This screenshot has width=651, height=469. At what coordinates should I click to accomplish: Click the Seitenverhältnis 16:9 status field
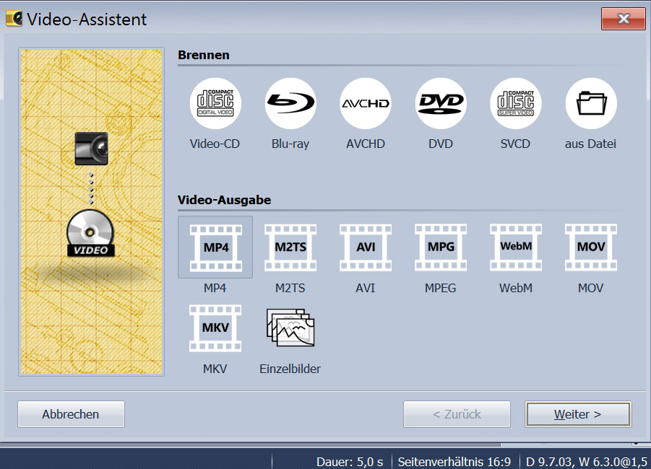pyautogui.click(x=454, y=461)
